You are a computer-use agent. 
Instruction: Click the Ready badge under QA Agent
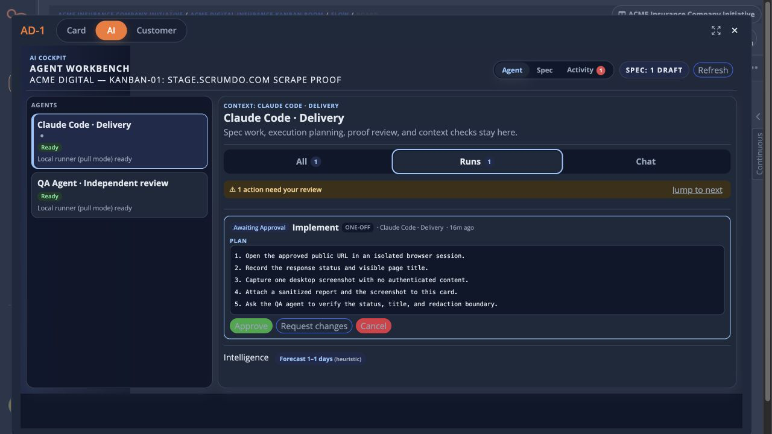point(49,196)
